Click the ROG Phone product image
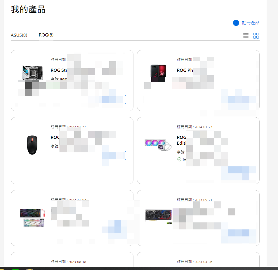The height and width of the screenshot is (270, 278). (158, 73)
